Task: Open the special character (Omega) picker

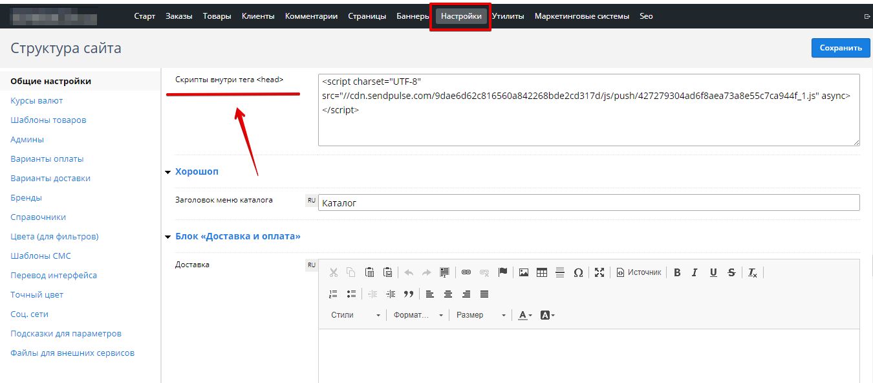Action: coord(578,272)
